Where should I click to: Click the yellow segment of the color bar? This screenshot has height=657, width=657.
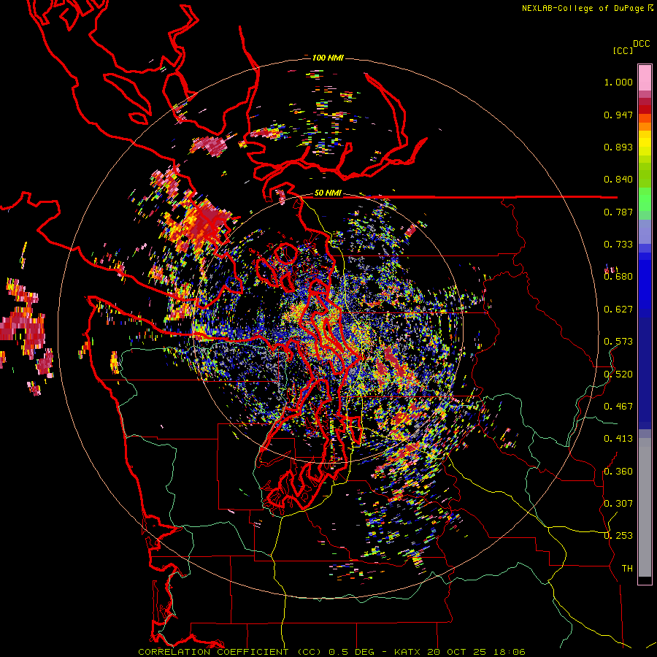pyautogui.click(x=645, y=143)
